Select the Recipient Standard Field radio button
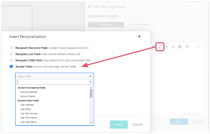Viewport: 210px width, 134px height. click(11, 48)
